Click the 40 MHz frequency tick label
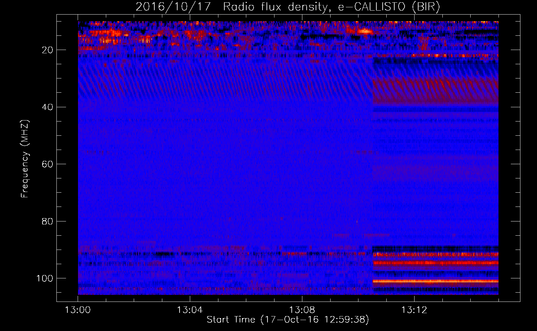This screenshot has height=331, width=537. tap(47, 107)
